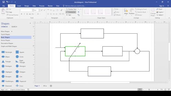This screenshot has width=171, height=96.
Task: Click the Page-1 tab
Action: pyautogui.click(x=37, y=86)
